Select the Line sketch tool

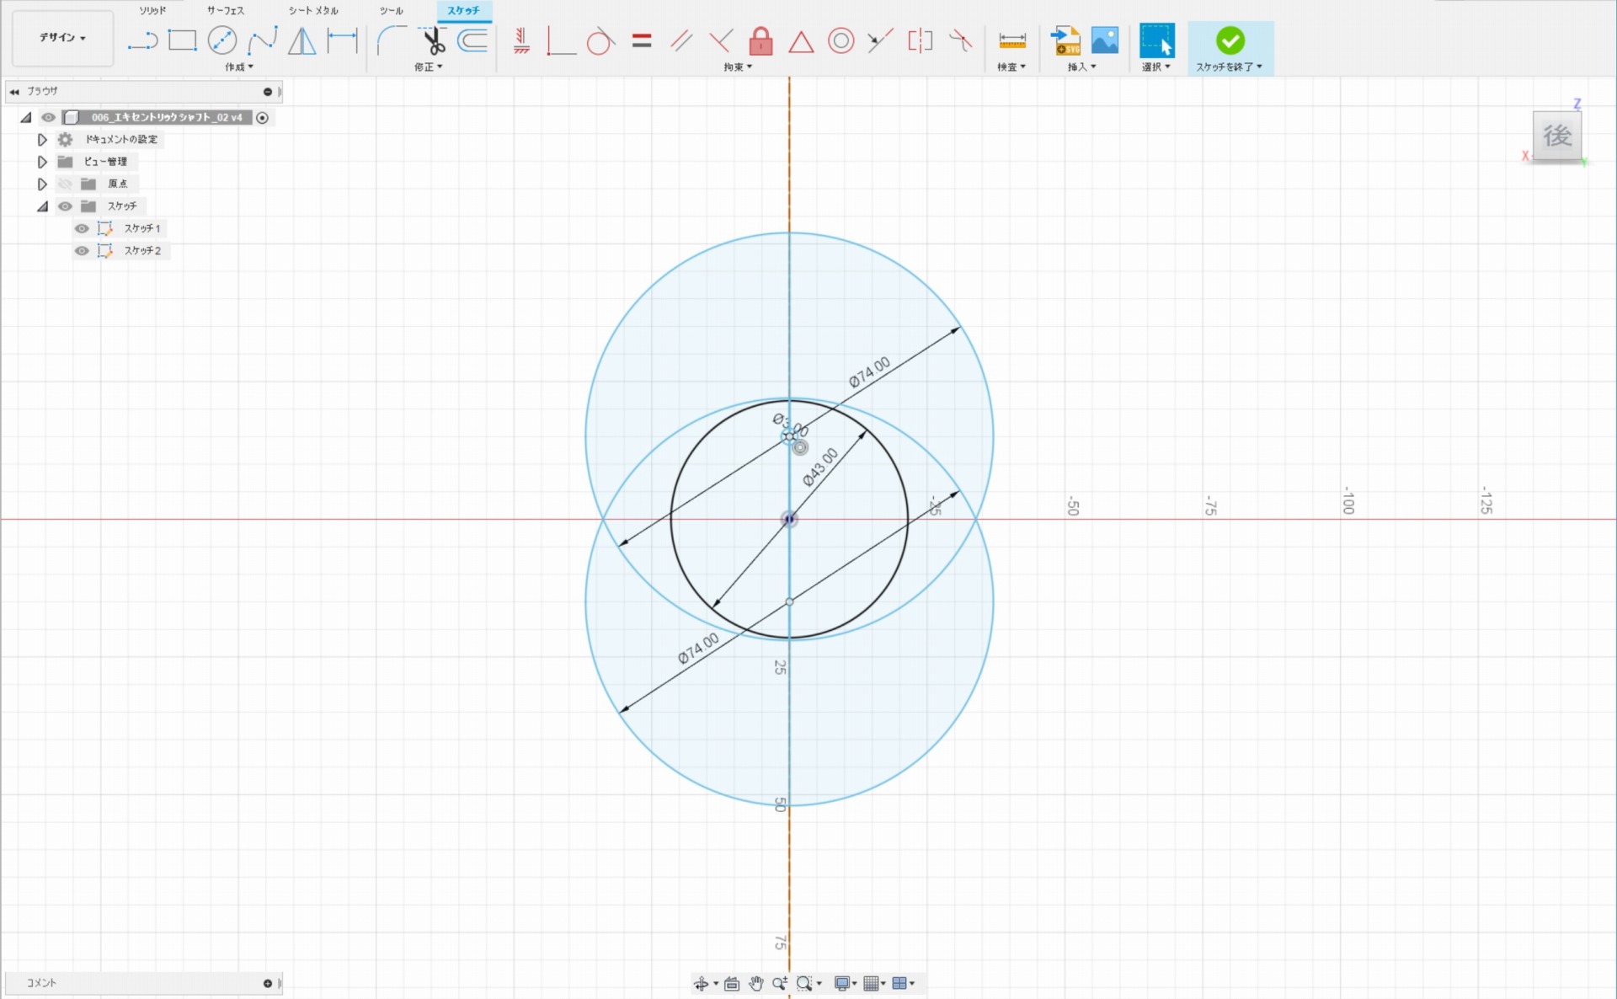142,40
